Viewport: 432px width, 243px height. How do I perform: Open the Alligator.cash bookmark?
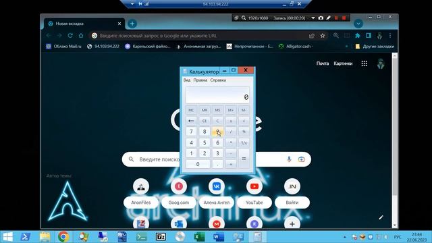coord(296,47)
